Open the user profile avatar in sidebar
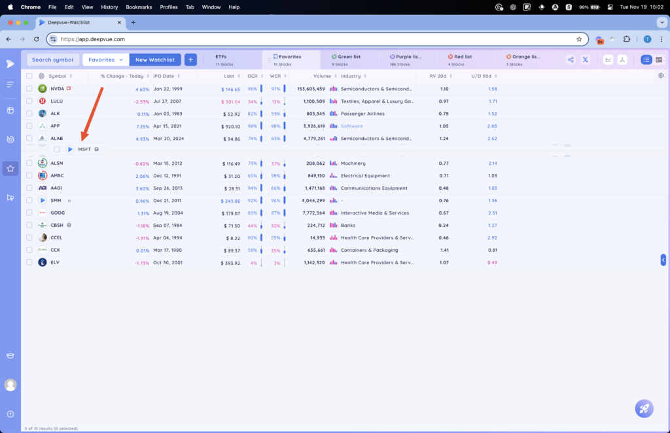 click(x=10, y=385)
